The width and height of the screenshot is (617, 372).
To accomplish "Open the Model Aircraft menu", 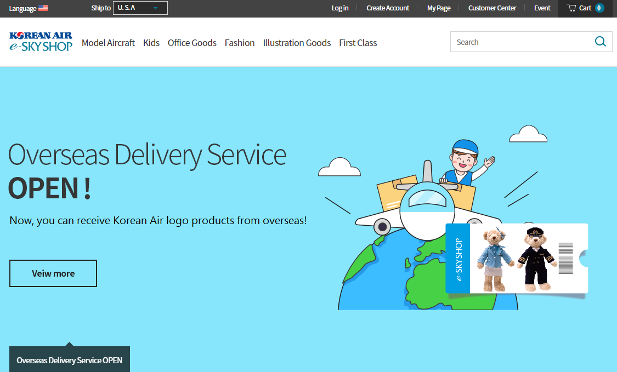I will tap(108, 43).
